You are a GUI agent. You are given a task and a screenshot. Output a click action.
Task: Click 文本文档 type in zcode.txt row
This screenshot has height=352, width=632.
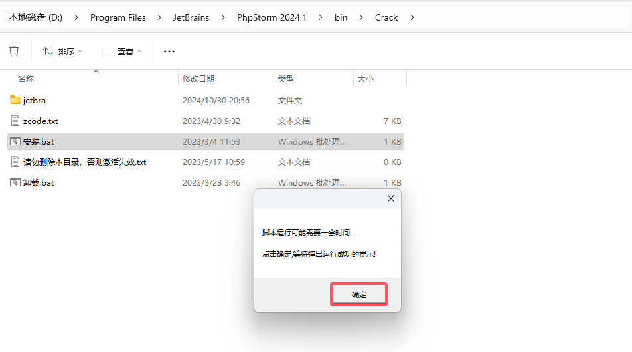(x=294, y=121)
